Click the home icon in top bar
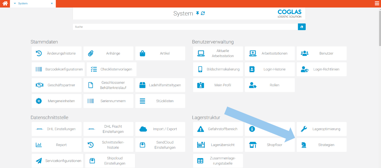This screenshot has width=381, height=168. [x=5, y=4]
